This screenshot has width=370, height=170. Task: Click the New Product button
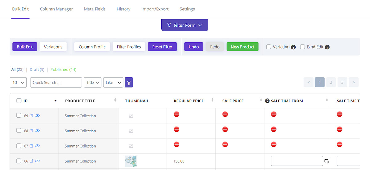pos(243,47)
